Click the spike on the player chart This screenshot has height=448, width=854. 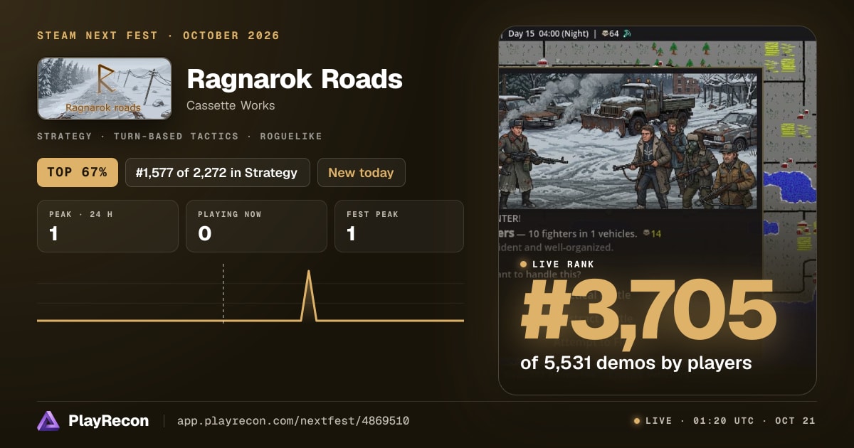(309, 295)
